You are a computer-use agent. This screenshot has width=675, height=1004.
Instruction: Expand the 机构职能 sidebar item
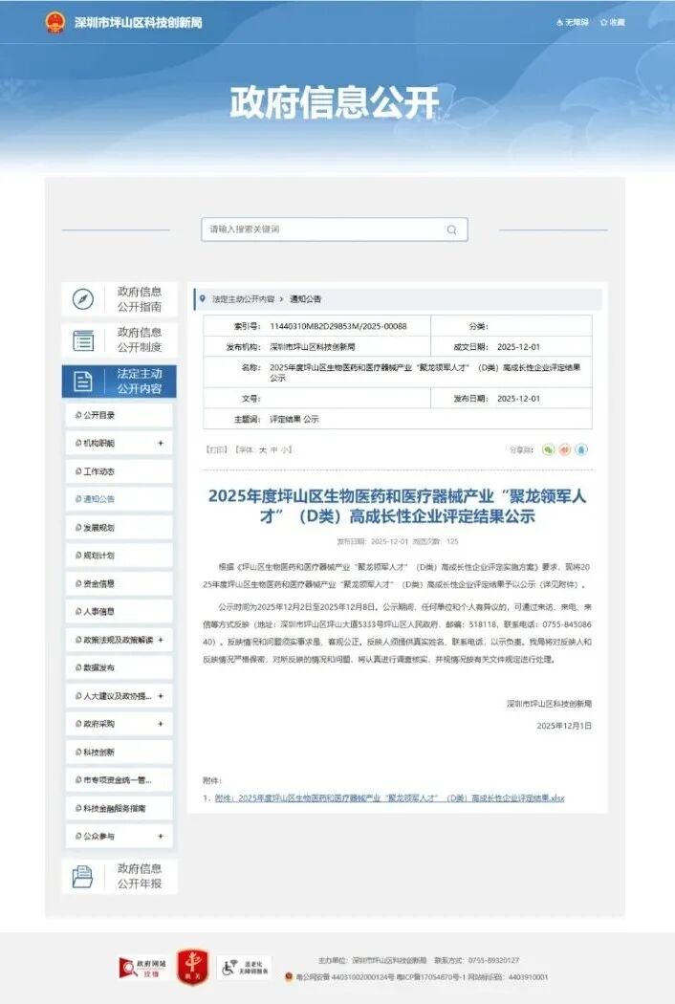[160, 444]
